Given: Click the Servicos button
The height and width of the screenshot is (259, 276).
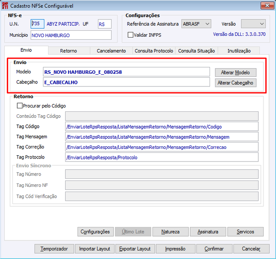Looking at the screenshot, I should (245, 232).
